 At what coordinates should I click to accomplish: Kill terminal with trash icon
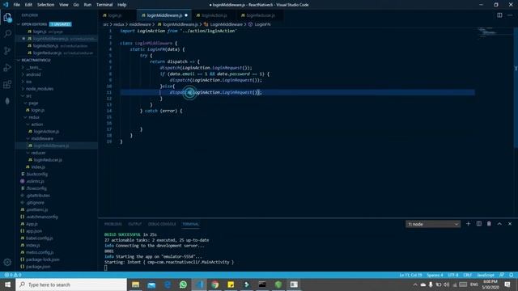click(489, 224)
